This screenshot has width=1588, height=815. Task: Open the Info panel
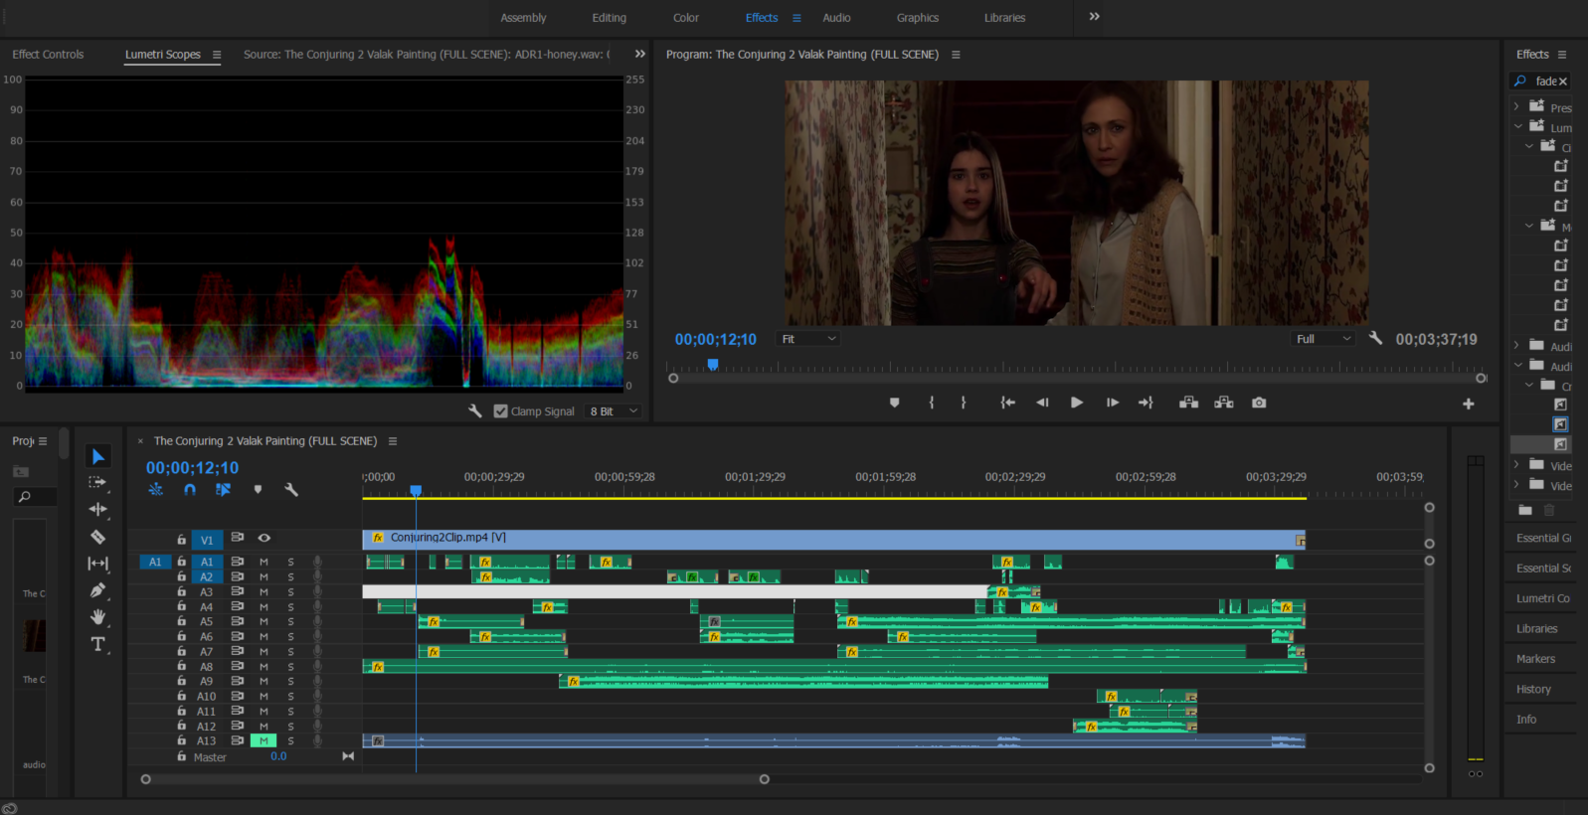1526,720
